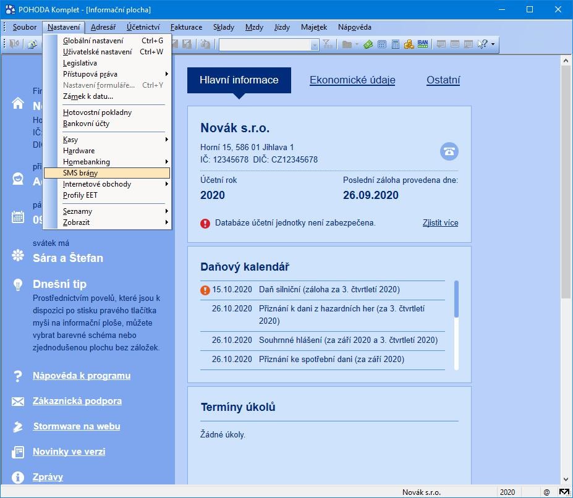Image resolution: width=573 pixels, height=498 pixels.
Task: Click the filter funnel toolbar icon
Action: point(328,44)
